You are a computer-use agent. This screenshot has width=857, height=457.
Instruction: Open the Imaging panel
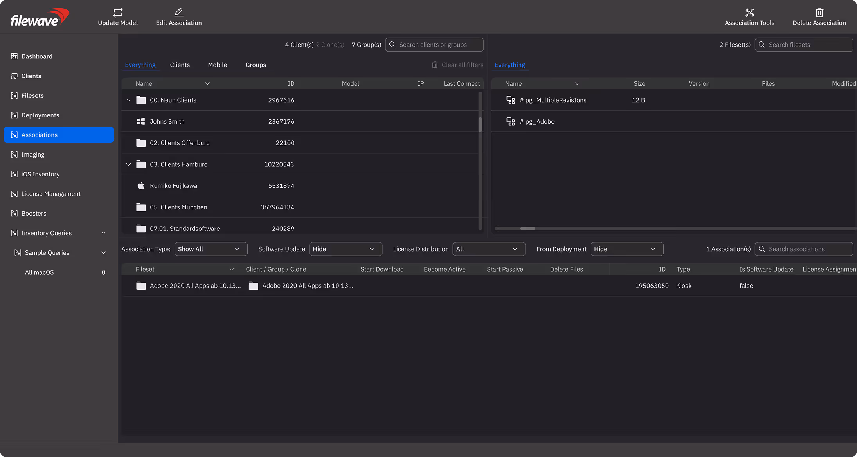(x=33, y=154)
